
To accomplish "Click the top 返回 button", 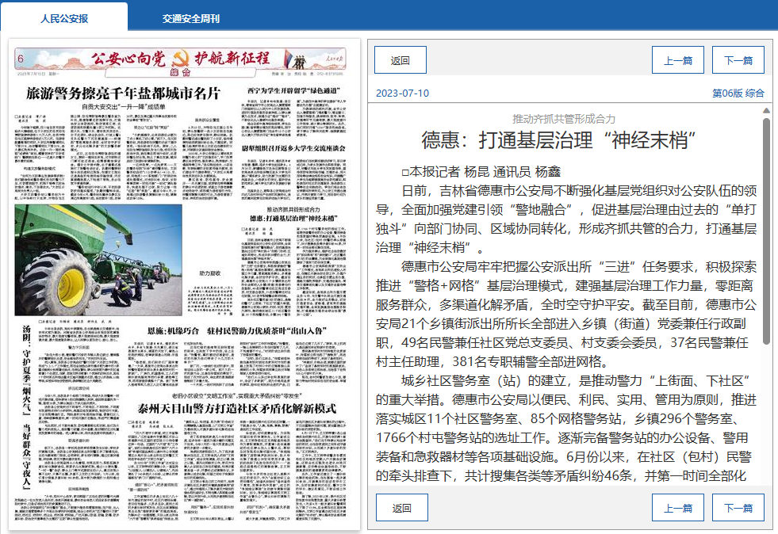I will point(400,60).
